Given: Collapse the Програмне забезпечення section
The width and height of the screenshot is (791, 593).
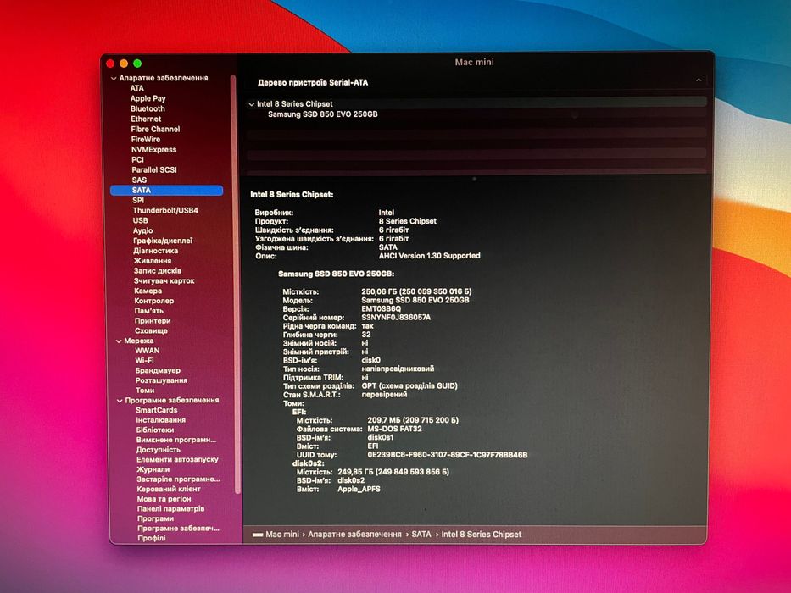Looking at the screenshot, I should pos(120,401).
